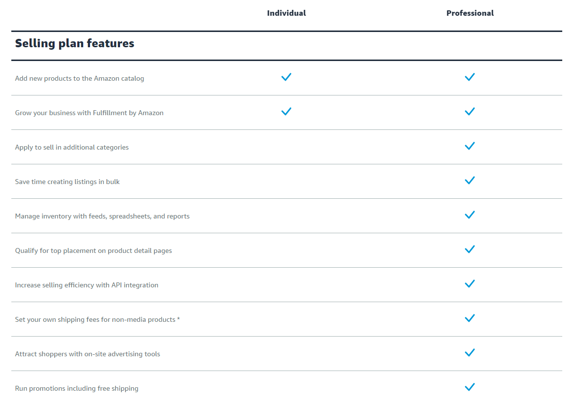
Task: Click the checkmark for on-site advertising tools
Action: click(470, 352)
